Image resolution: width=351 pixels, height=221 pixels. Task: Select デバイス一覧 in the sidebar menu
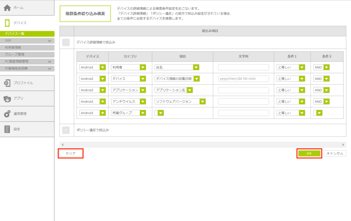(x=27, y=34)
